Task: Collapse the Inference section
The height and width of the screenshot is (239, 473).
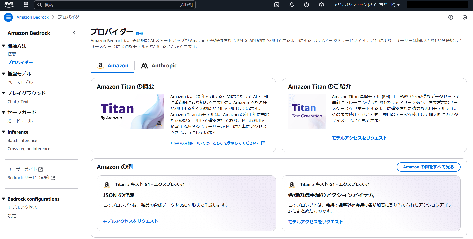Action: [4, 132]
